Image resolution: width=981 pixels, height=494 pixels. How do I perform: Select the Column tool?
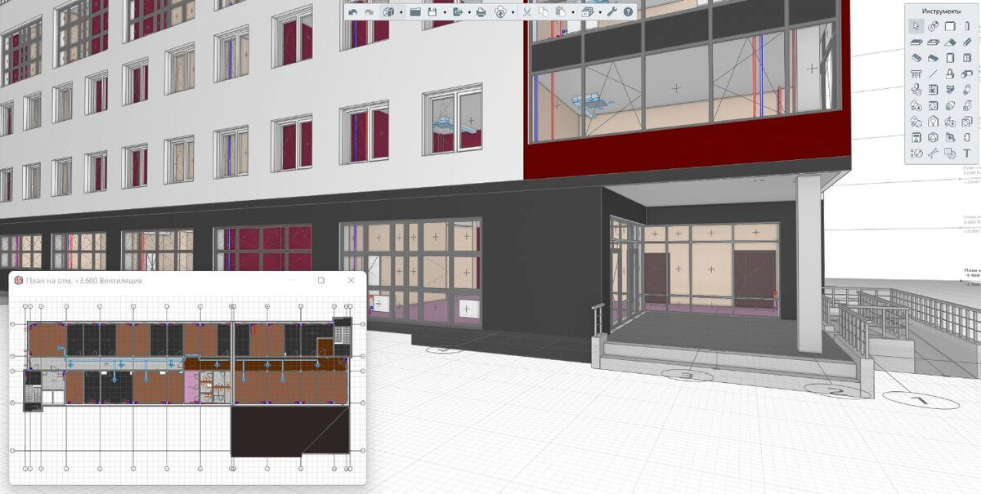click(x=967, y=26)
